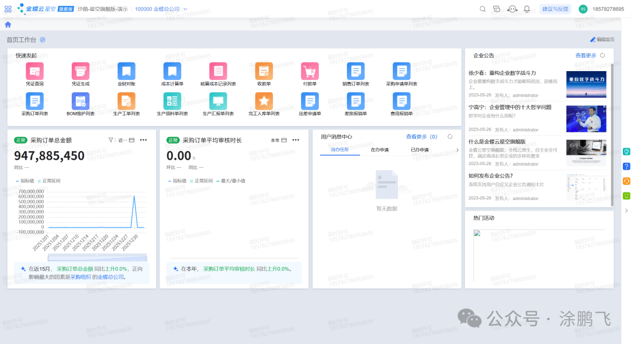Launch 付款单 from quick start

pos(310,71)
